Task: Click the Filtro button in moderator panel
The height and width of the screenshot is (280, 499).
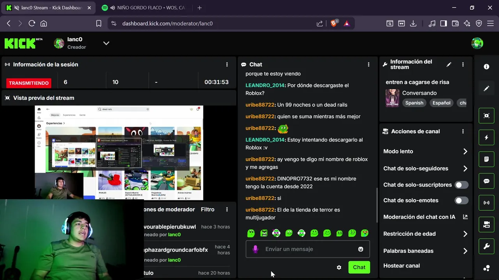Action: tap(207, 210)
